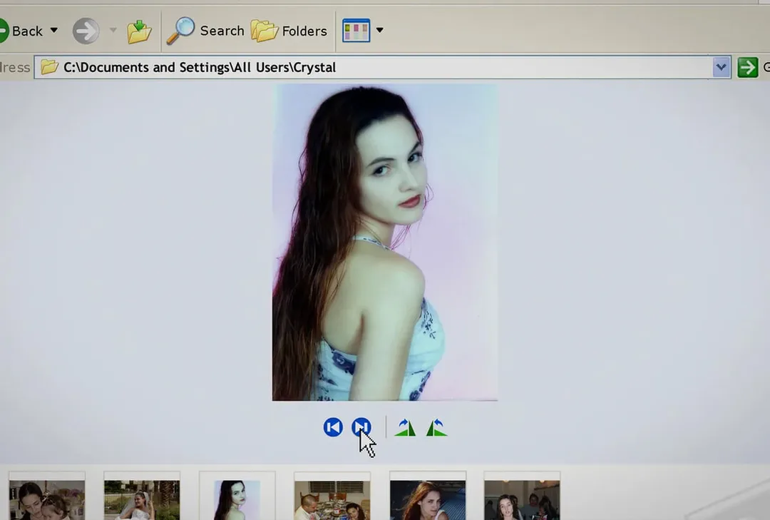Expand the Views dropdown arrow

[379, 30]
